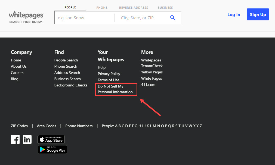This screenshot has width=275, height=165.
Task: Browse people starting with K
Action: [148, 126]
